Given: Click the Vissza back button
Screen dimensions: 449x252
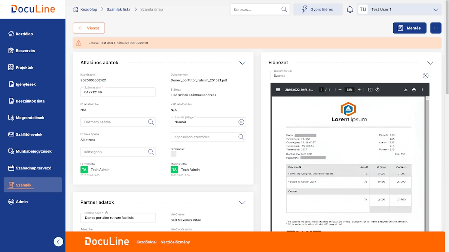Looking at the screenshot, I should point(89,28).
